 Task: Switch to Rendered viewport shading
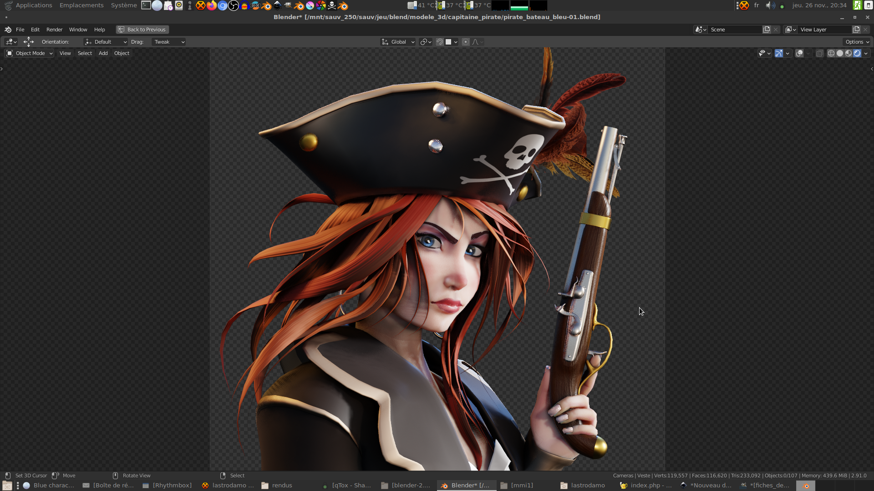pos(857,53)
